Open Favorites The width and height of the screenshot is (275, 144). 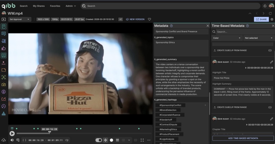pos(55,6)
